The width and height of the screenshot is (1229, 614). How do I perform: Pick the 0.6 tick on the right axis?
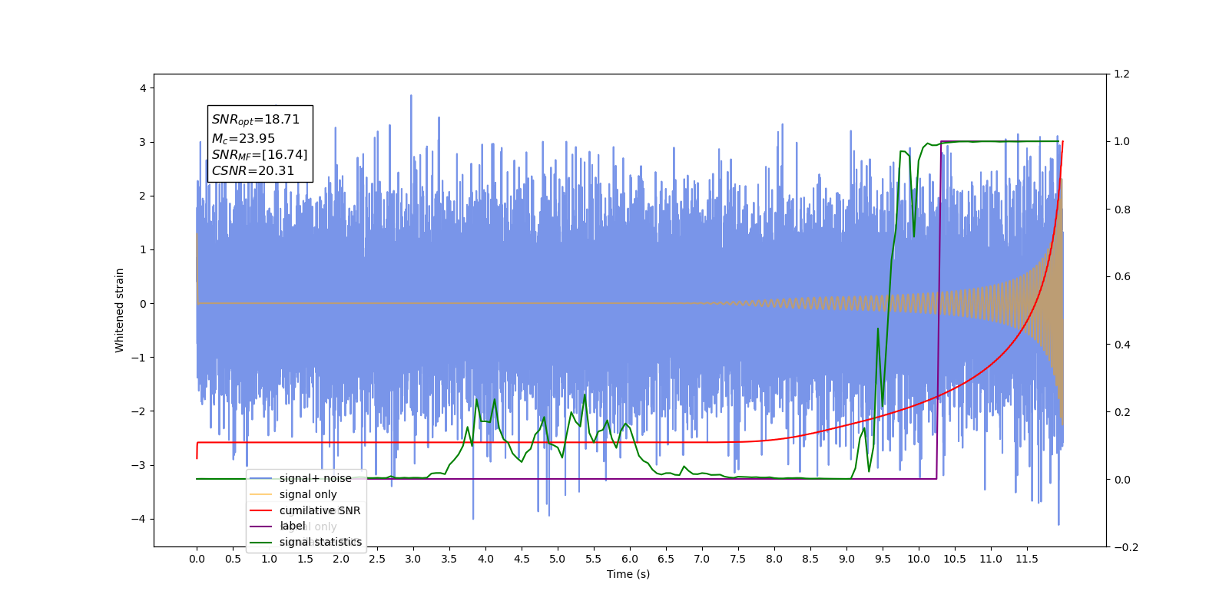[1122, 277]
